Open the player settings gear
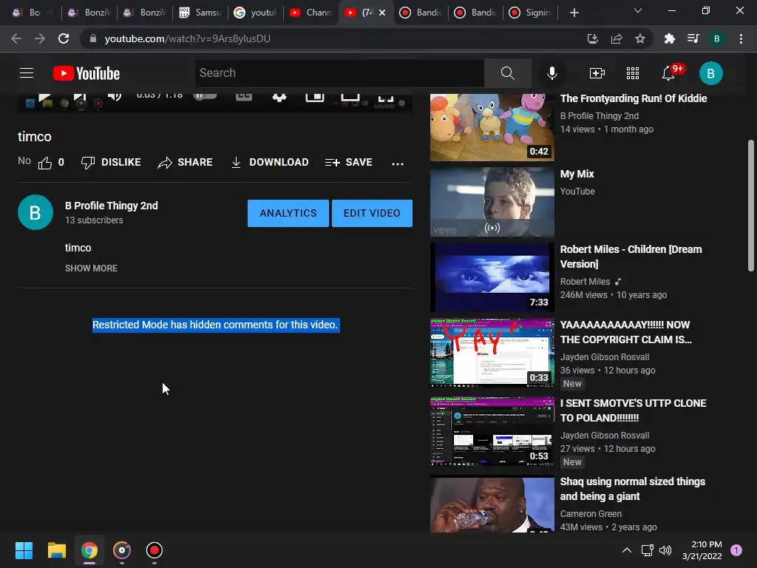 click(x=279, y=98)
